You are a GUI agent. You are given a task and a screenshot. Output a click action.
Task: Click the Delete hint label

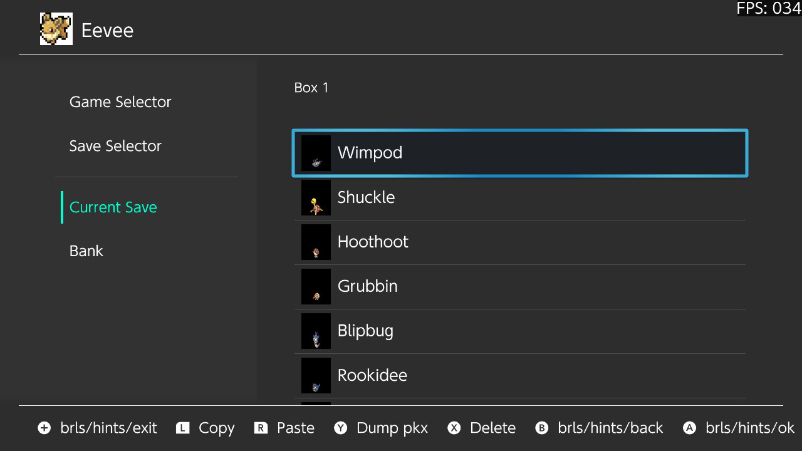(x=493, y=428)
